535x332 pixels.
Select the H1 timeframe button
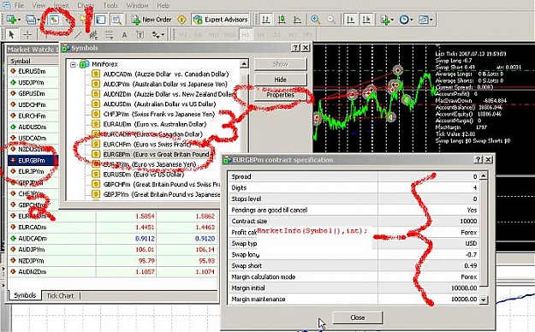246,34
